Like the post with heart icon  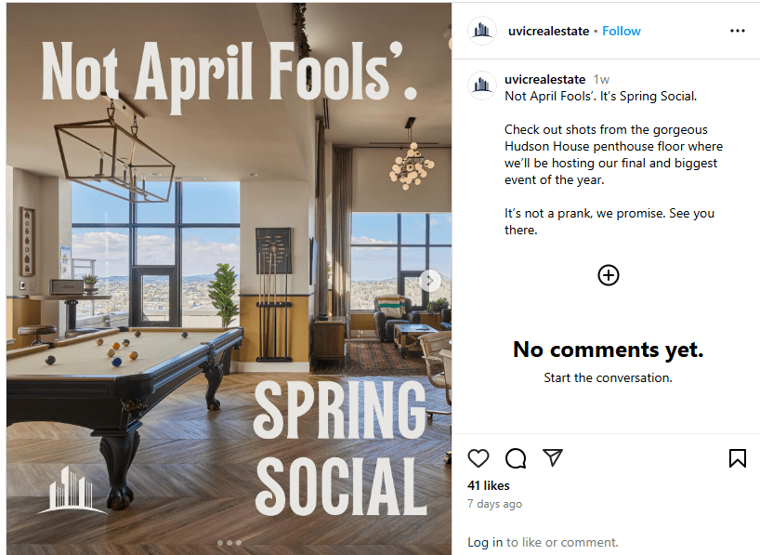pos(478,458)
